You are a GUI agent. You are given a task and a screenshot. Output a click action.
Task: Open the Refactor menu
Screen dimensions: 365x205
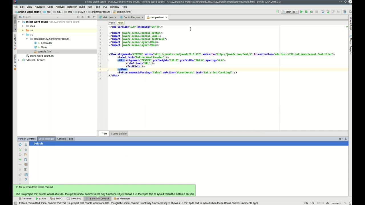(x=72, y=7)
